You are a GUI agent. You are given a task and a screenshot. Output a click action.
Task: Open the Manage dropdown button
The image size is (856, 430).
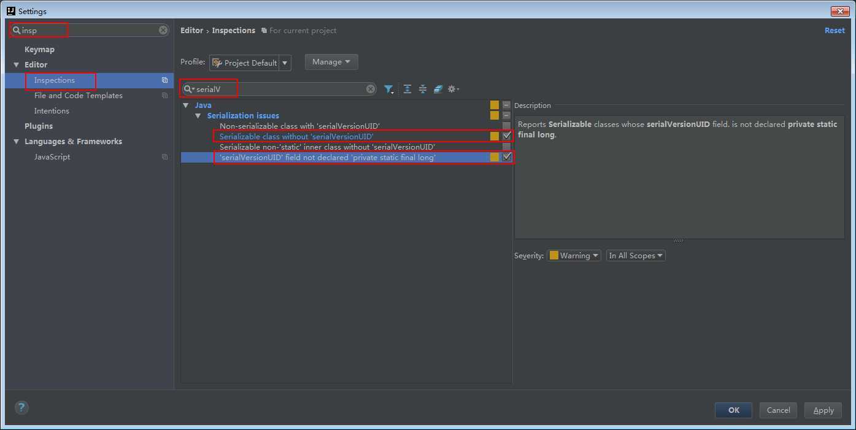click(331, 62)
